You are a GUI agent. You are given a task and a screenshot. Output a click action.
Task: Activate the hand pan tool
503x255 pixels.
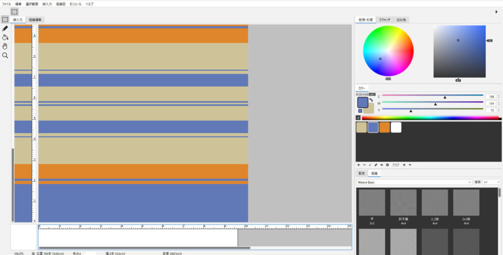5,46
